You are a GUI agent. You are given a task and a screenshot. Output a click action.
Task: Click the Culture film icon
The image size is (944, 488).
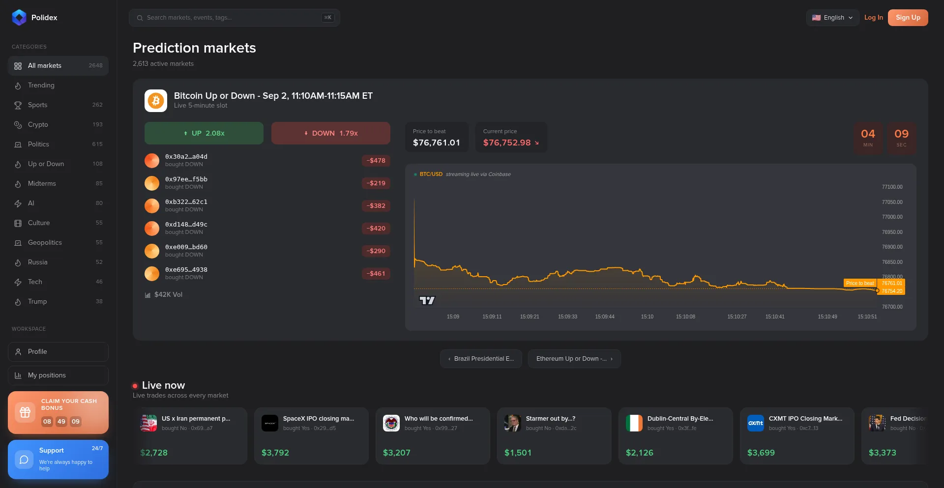[x=18, y=223]
